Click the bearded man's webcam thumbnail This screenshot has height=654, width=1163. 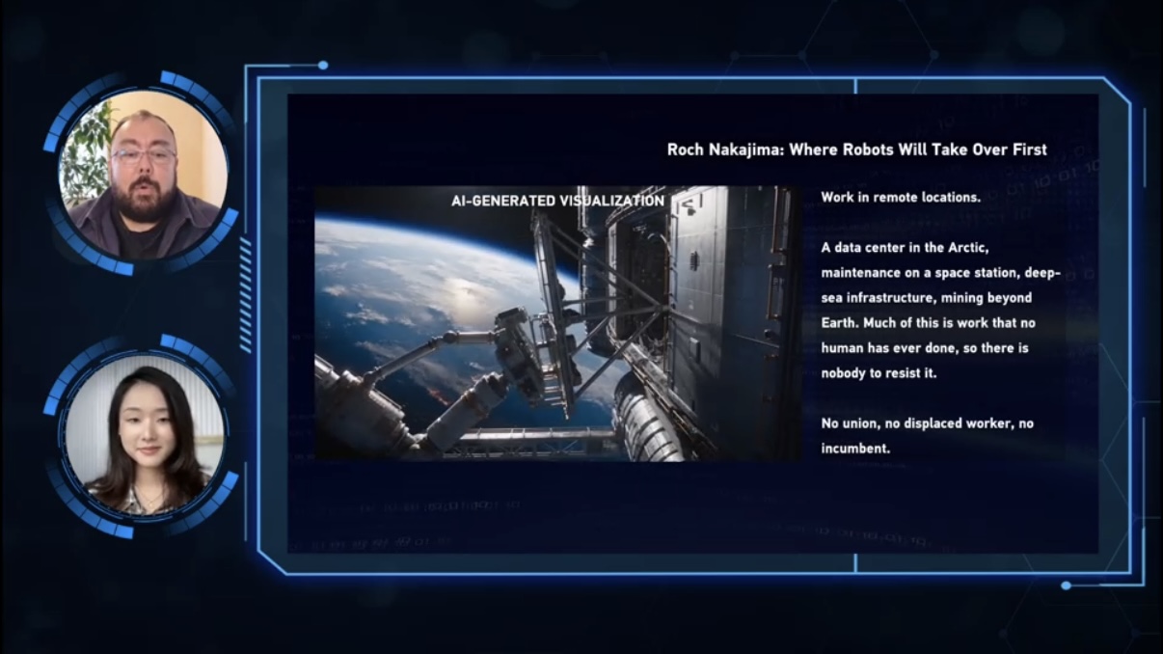click(x=143, y=175)
